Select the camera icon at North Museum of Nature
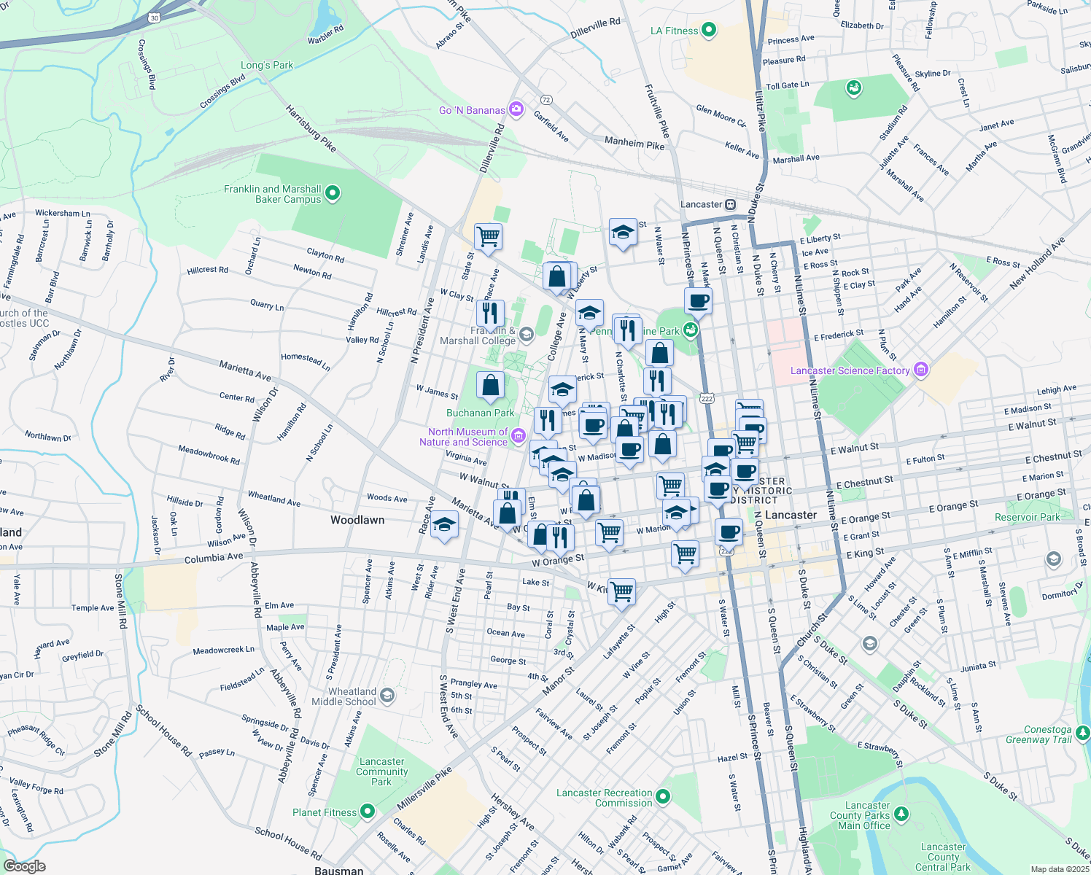The image size is (1091, 875). pyautogui.click(x=518, y=434)
